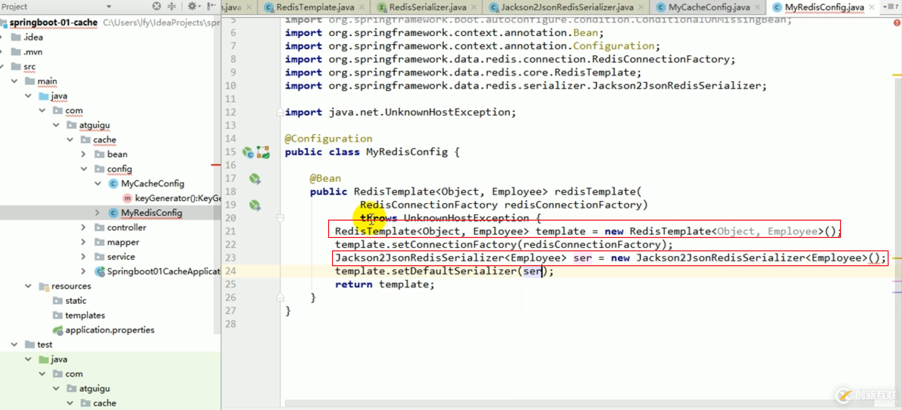902x410 pixels.
Task: Expand the controller package folder
Action: 83,228
